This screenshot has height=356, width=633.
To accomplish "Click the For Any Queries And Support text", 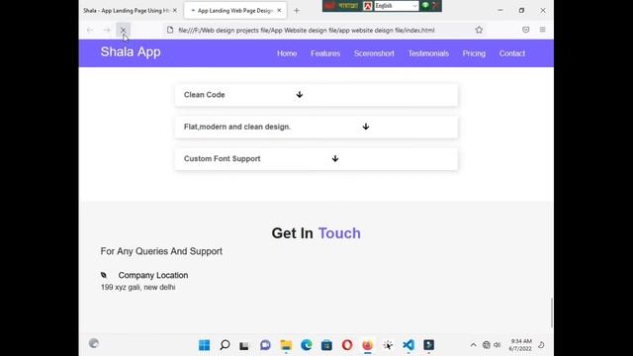I will coord(161,251).
